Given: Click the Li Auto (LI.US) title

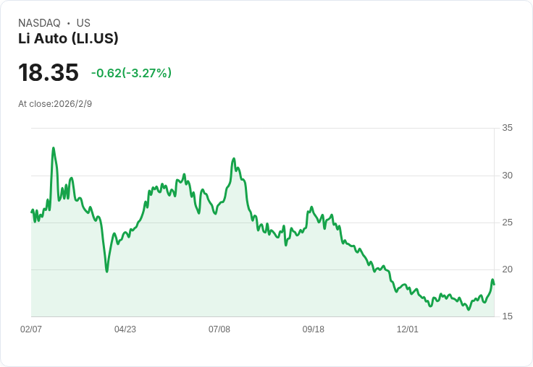Looking at the screenshot, I should [x=68, y=38].
